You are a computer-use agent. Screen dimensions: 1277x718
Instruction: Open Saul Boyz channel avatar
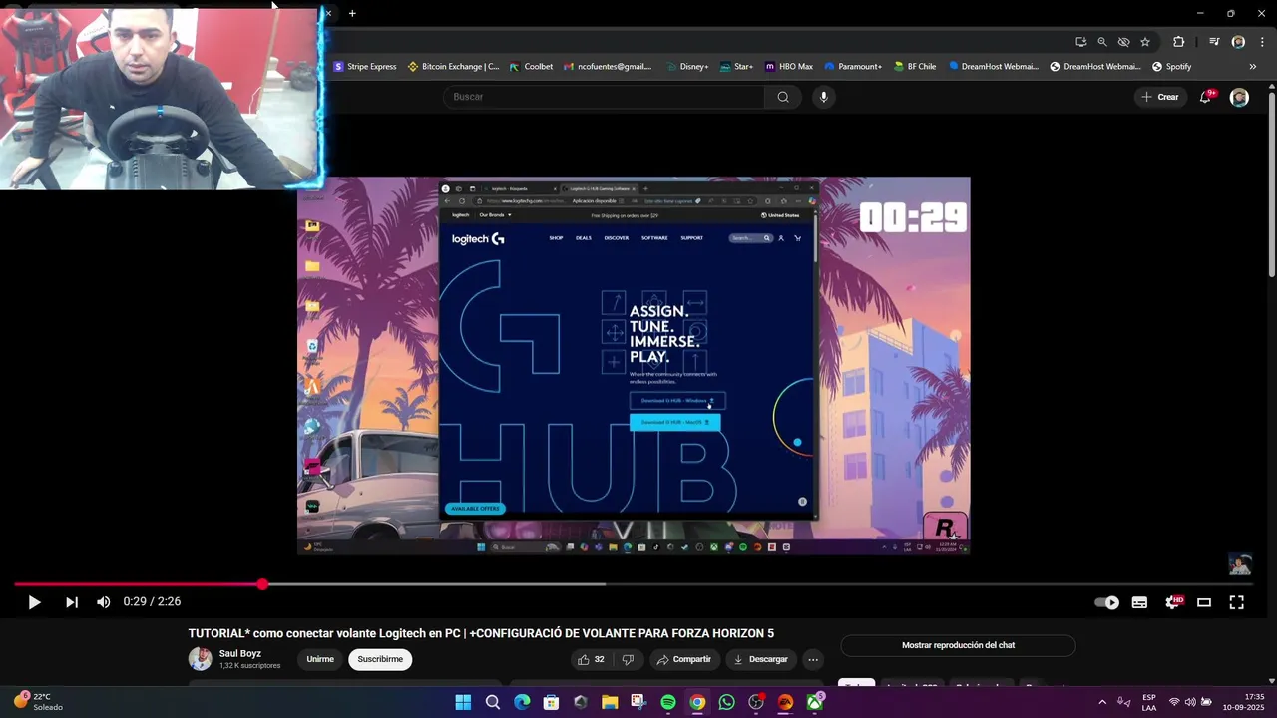click(x=201, y=659)
